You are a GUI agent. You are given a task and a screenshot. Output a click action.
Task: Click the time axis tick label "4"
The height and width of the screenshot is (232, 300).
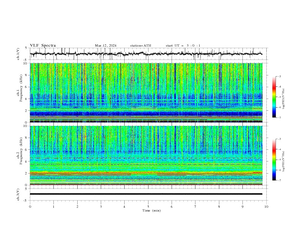(124, 207)
